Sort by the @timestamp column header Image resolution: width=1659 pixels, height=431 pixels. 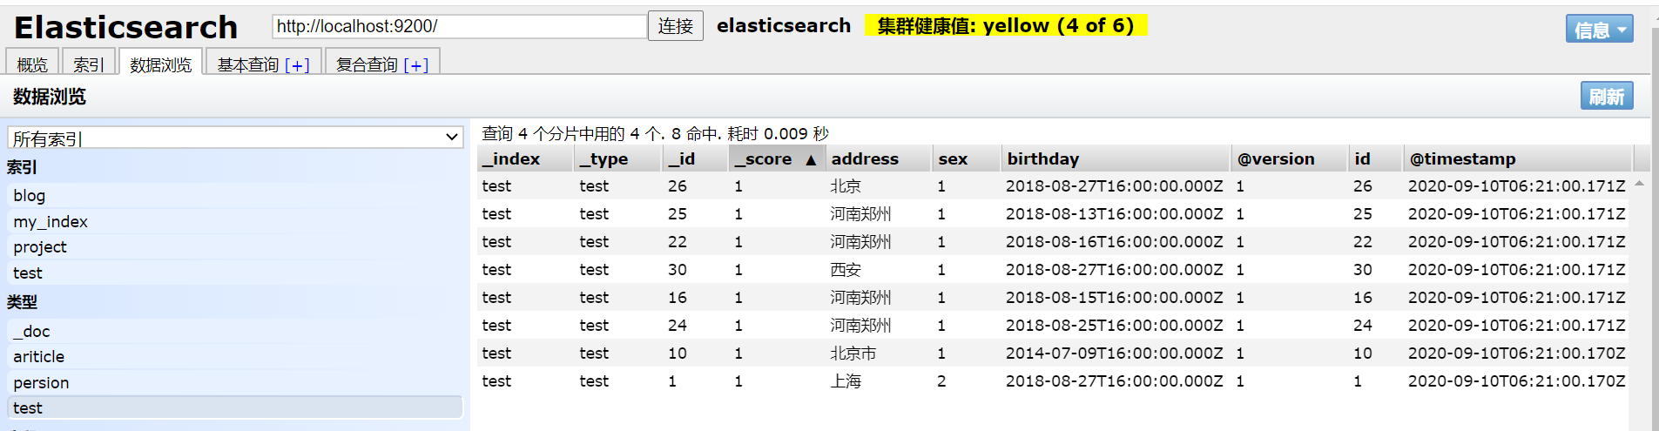(x=1517, y=158)
